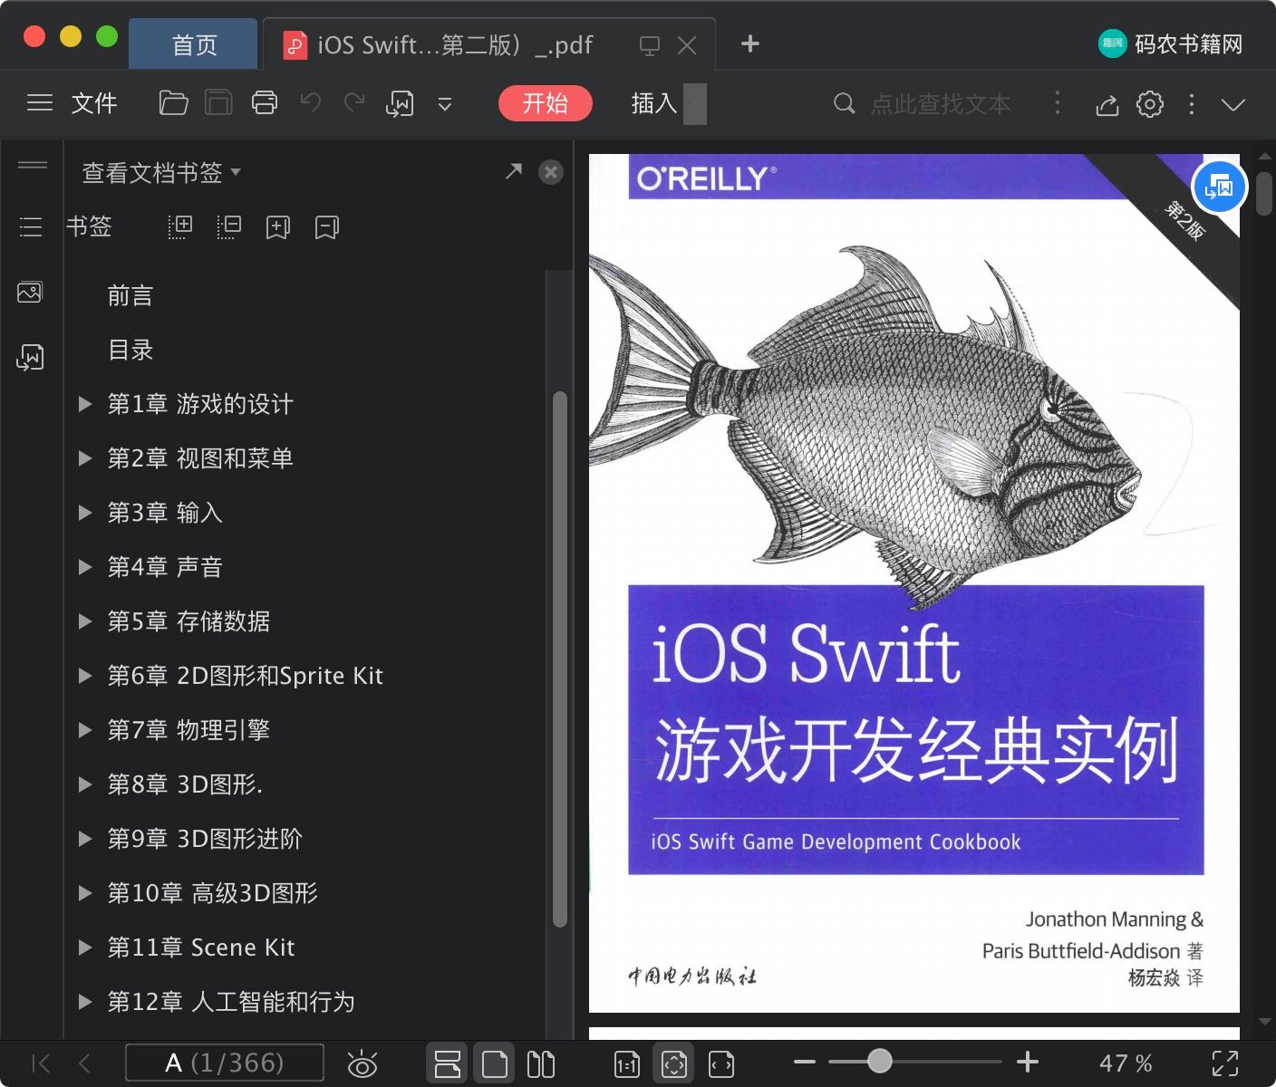Click the open folder icon in toolbar
The height and width of the screenshot is (1087, 1276).
[x=173, y=103]
